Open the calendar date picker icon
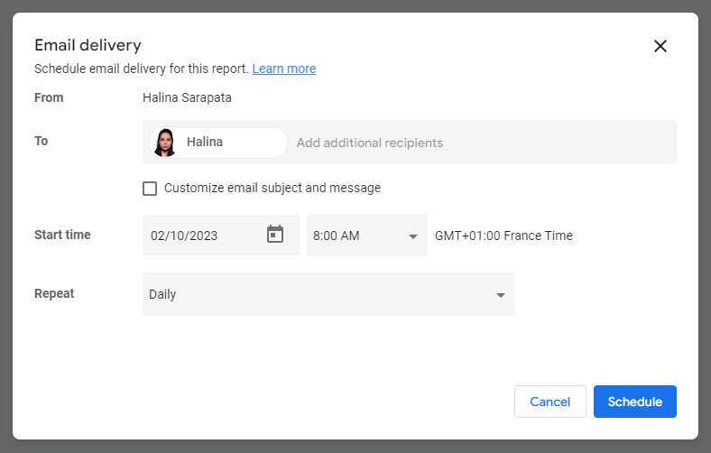This screenshot has width=711, height=453. [x=275, y=235]
